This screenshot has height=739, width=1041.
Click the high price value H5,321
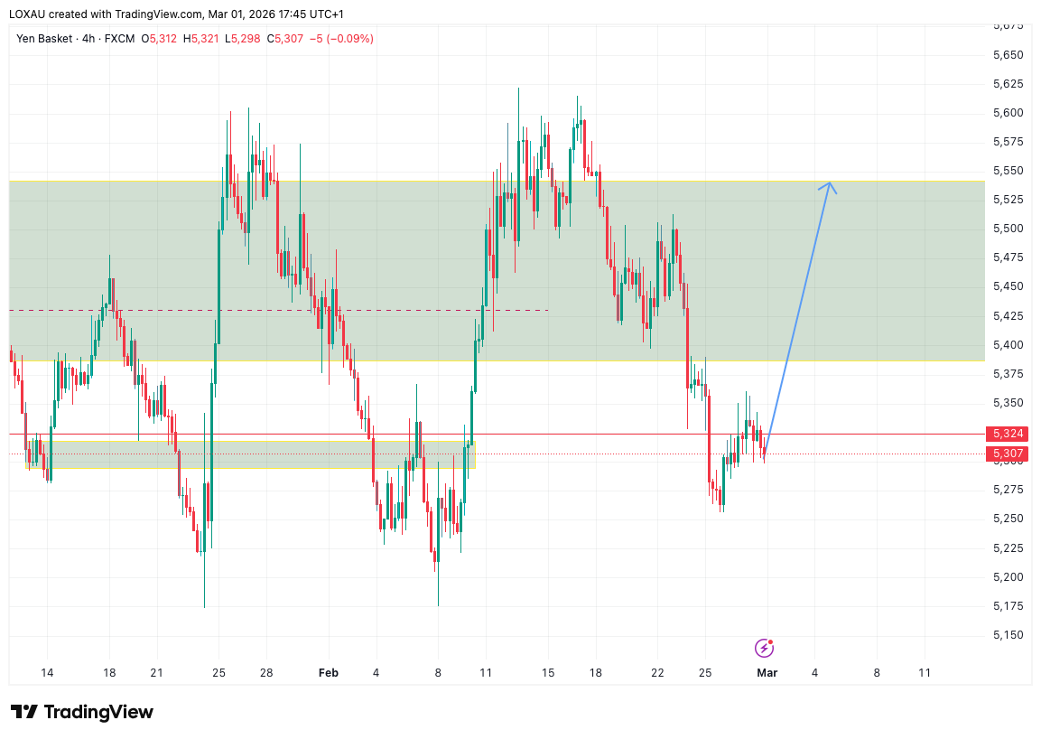point(200,39)
